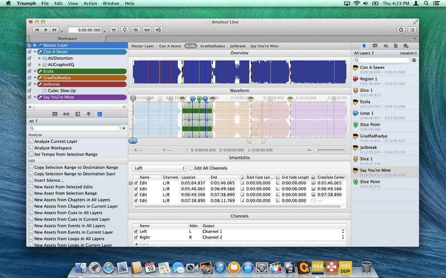Click the speaker volume toolbar icon

pyautogui.click(x=159, y=29)
